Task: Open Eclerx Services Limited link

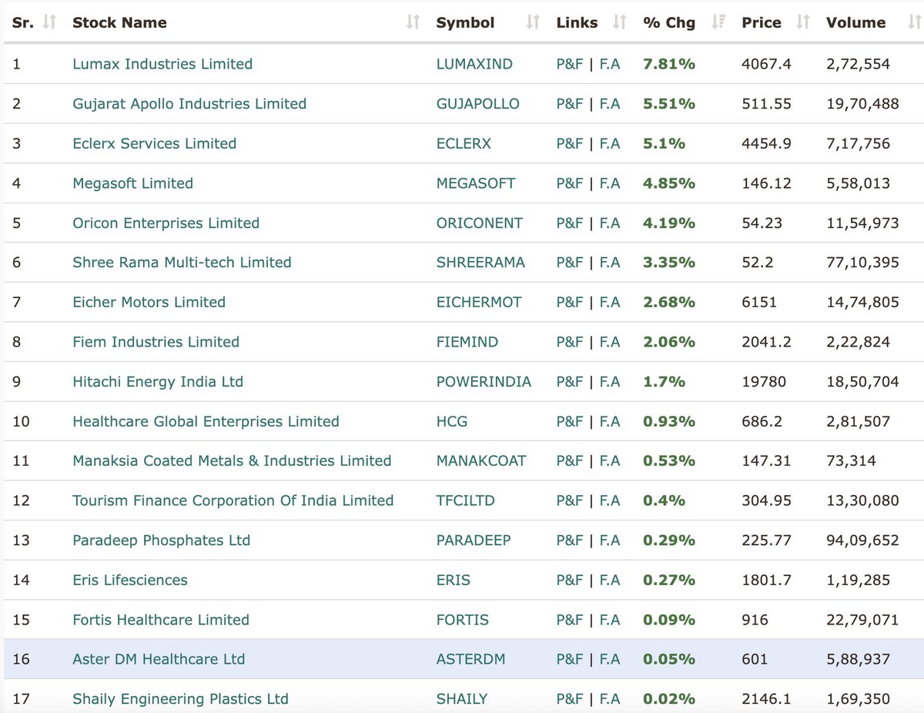Action: (154, 144)
